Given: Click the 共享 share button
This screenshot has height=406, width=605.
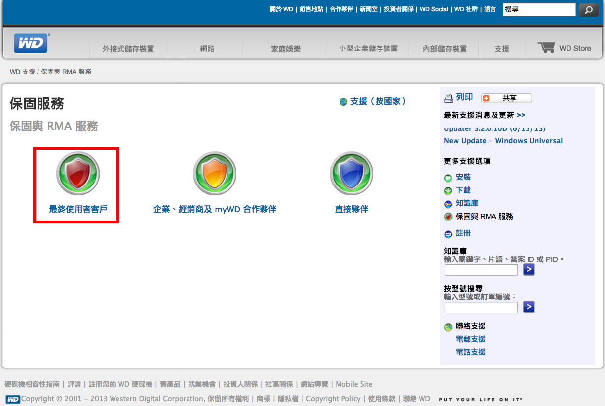Looking at the screenshot, I should point(507,98).
